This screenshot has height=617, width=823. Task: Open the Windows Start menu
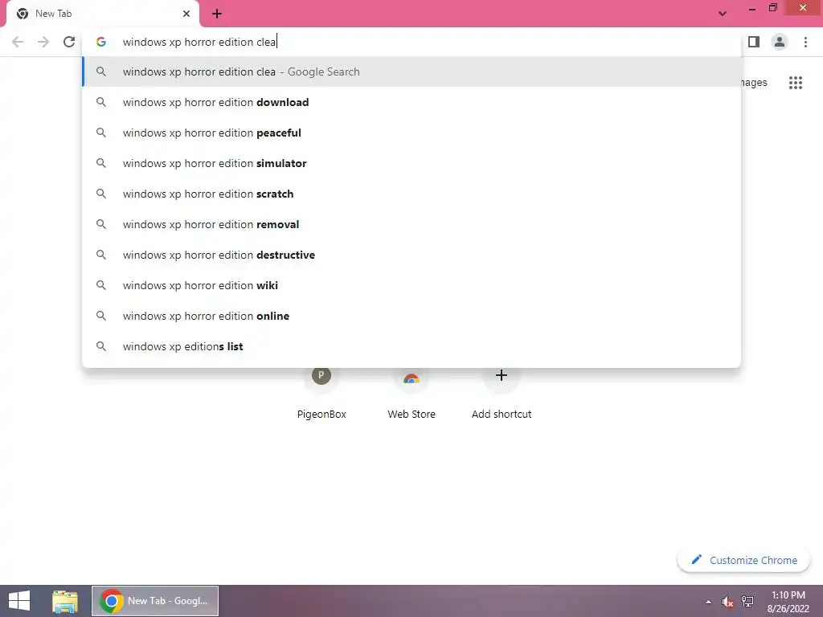pos(19,601)
